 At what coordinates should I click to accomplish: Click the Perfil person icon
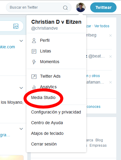coord(34,41)
